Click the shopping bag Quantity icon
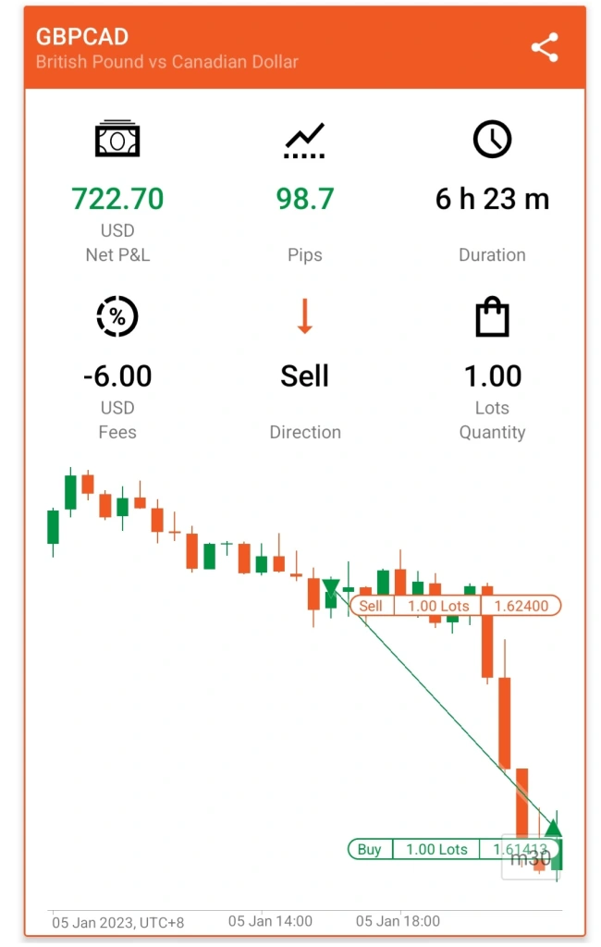This screenshot has height=947, width=601. pos(492,316)
